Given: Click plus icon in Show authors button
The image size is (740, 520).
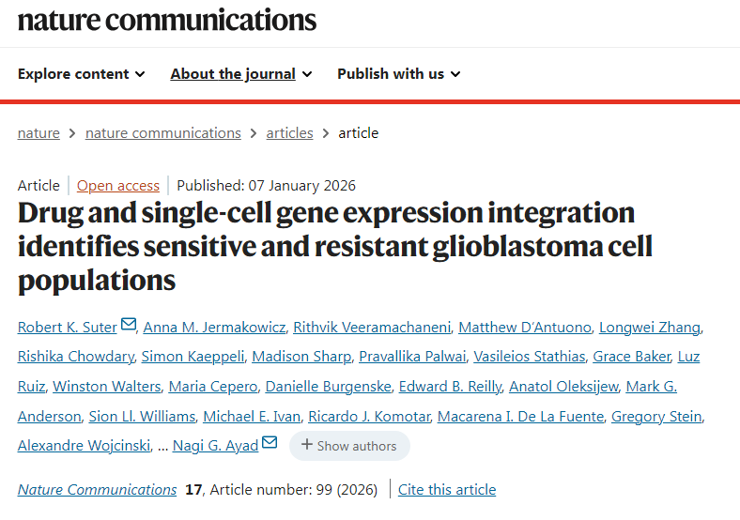Looking at the screenshot, I should click(306, 445).
